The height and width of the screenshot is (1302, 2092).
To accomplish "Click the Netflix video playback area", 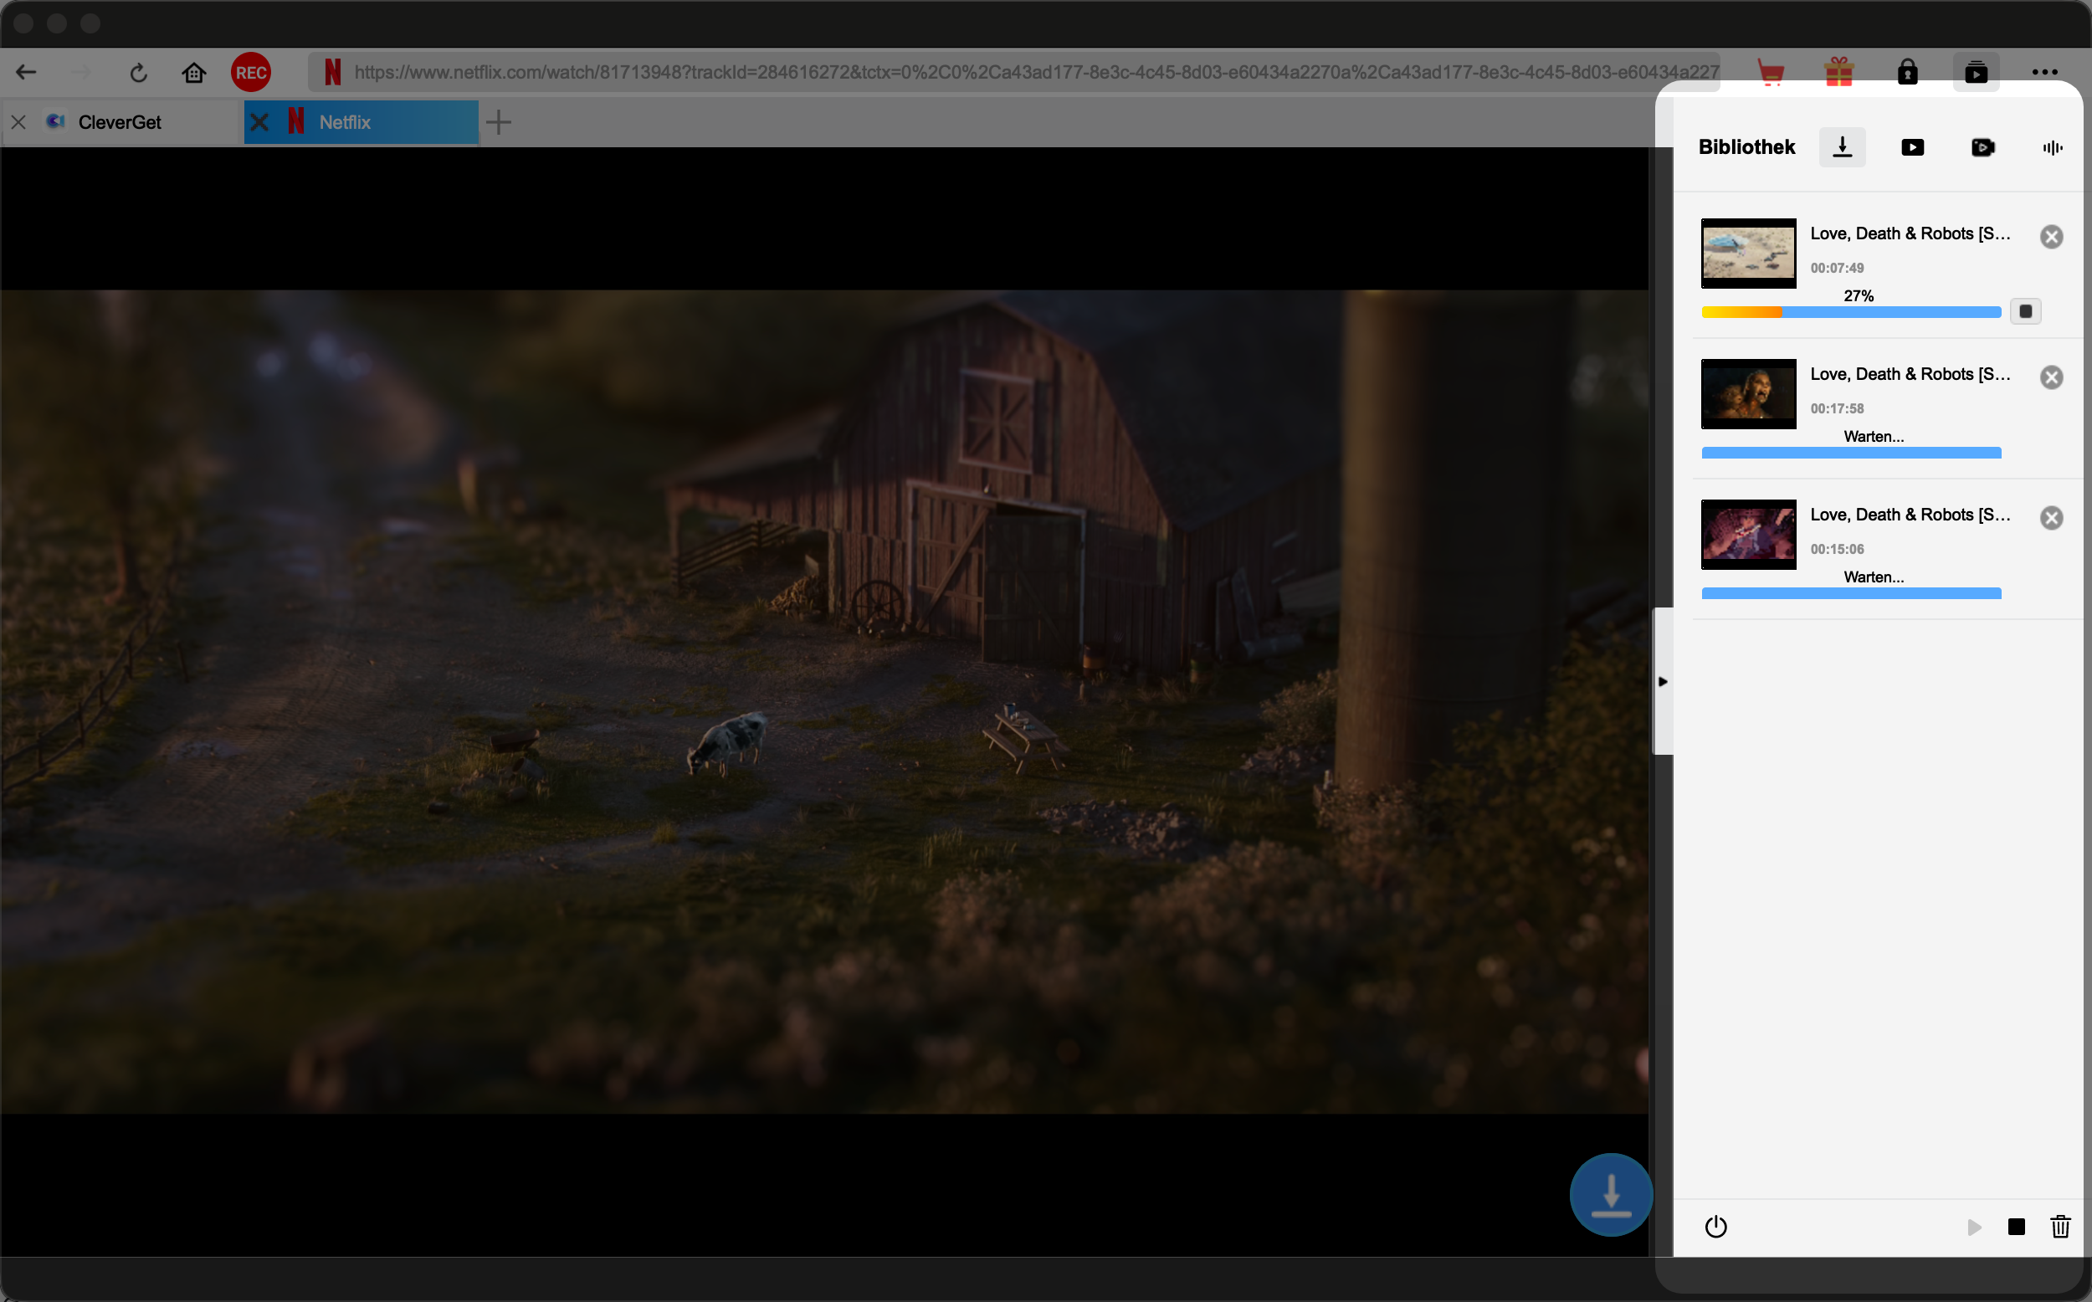I will [x=824, y=702].
